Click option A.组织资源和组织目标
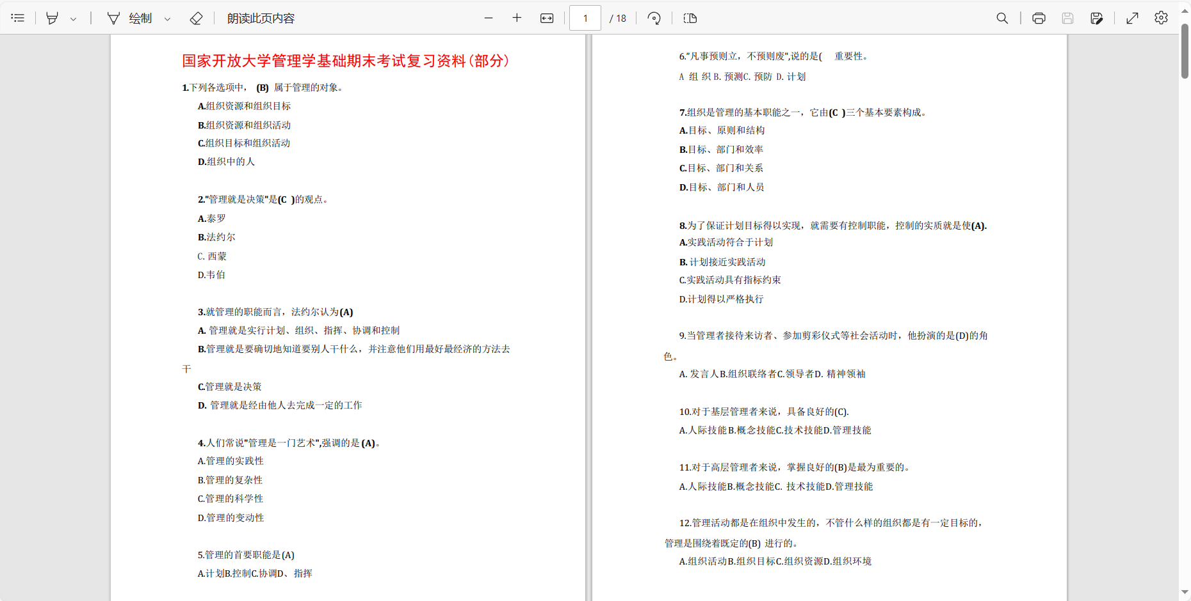This screenshot has width=1191, height=601. pos(244,106)
